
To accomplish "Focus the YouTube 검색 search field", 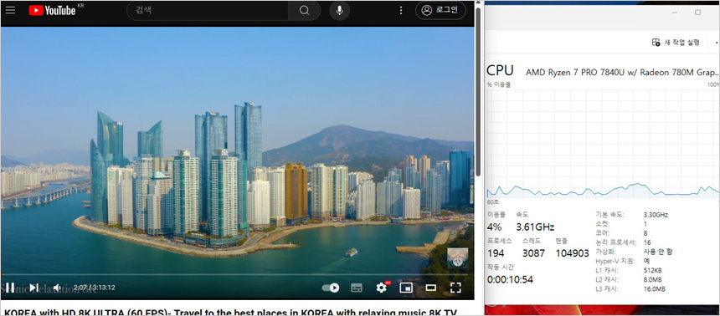I will click(x=207, y=11).
